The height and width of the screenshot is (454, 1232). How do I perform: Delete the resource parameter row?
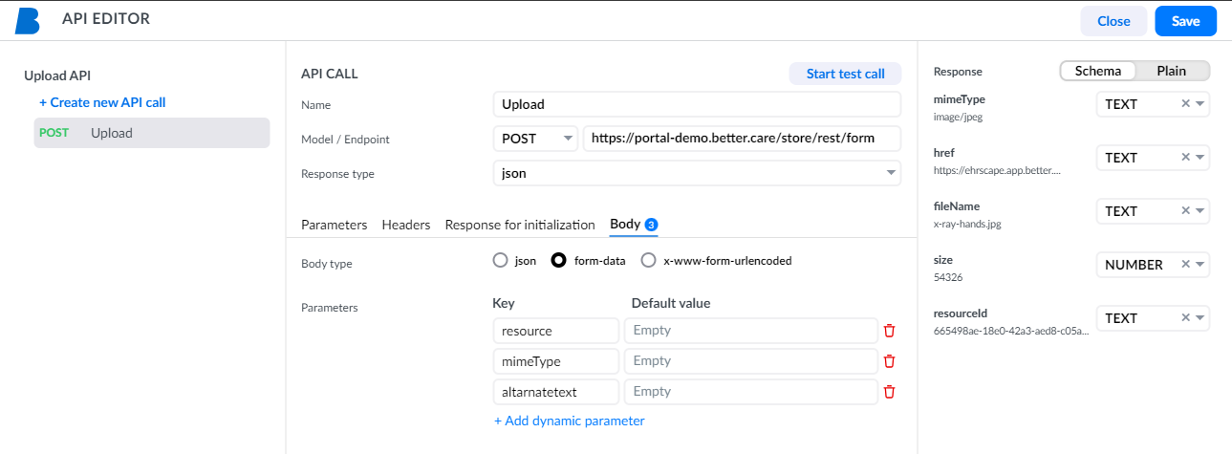(889, 331)
